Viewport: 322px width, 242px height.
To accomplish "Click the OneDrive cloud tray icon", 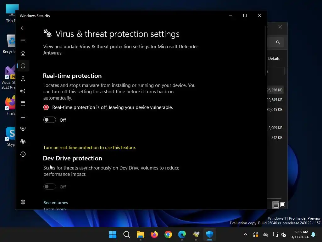I will tap(266, 234).
